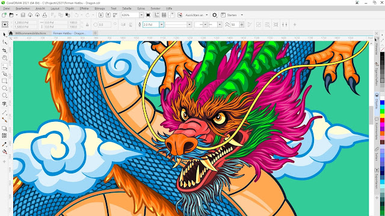Expand the Open folder dropdown arrow
385x216 pixels.
point(17,15)
